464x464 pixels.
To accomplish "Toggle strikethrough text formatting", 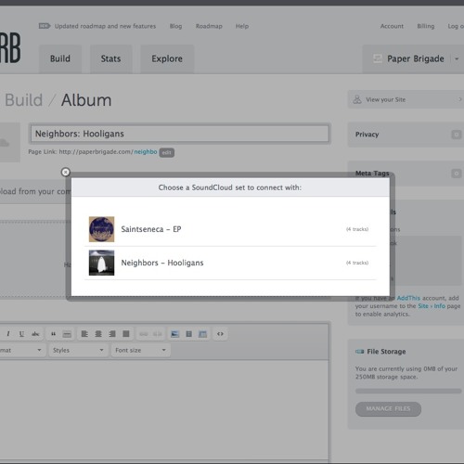I will (35, 334).
